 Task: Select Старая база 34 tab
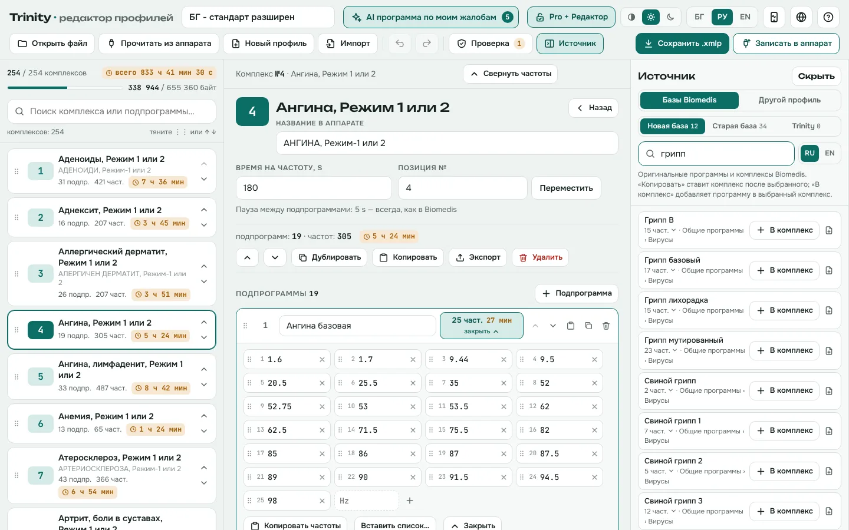[739, 126]
